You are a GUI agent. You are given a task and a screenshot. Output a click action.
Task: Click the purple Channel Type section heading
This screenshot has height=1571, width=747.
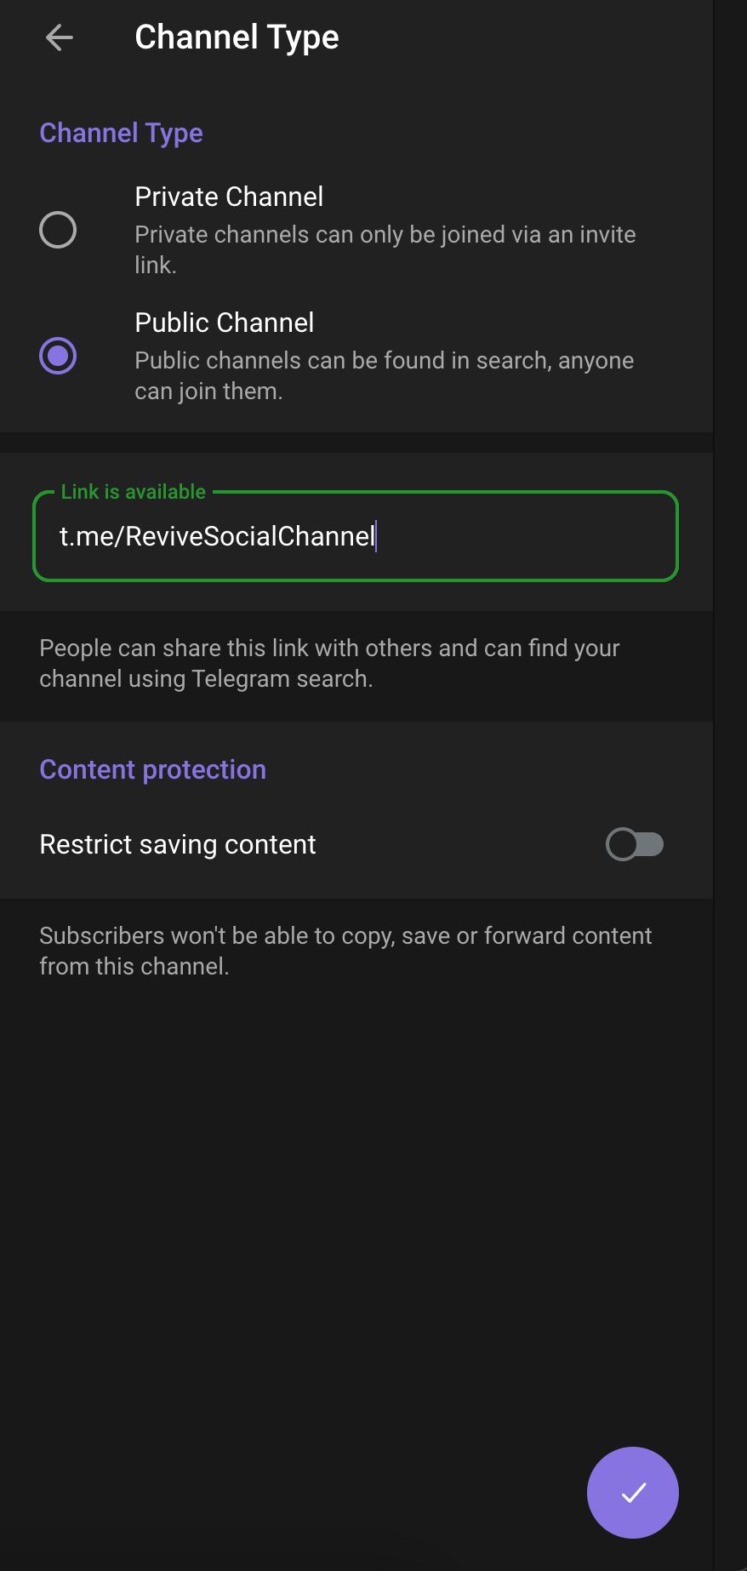[121, 133]
